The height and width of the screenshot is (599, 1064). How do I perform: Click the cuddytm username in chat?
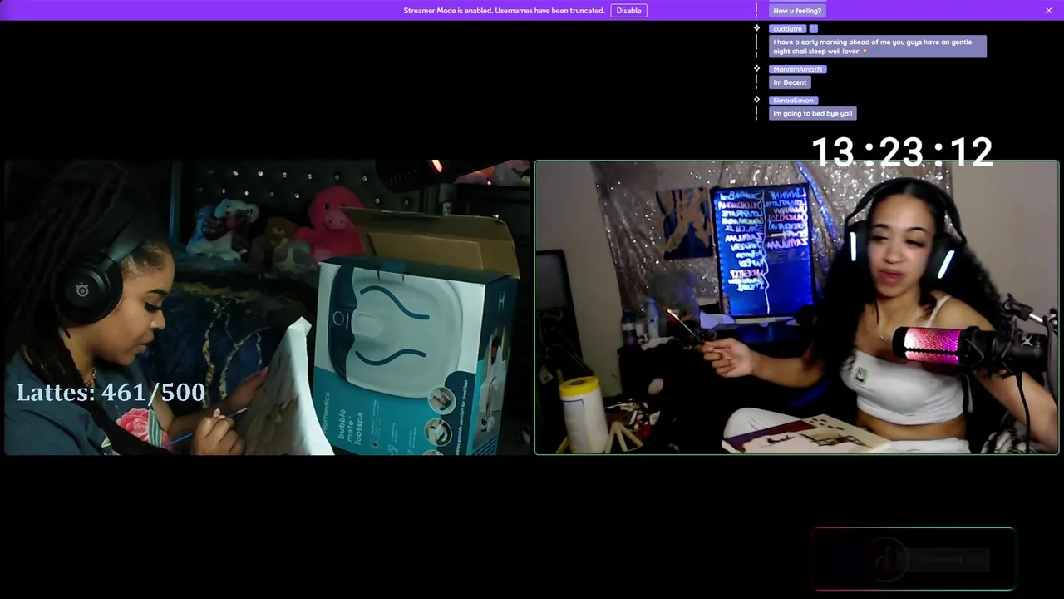coord(787,29)
